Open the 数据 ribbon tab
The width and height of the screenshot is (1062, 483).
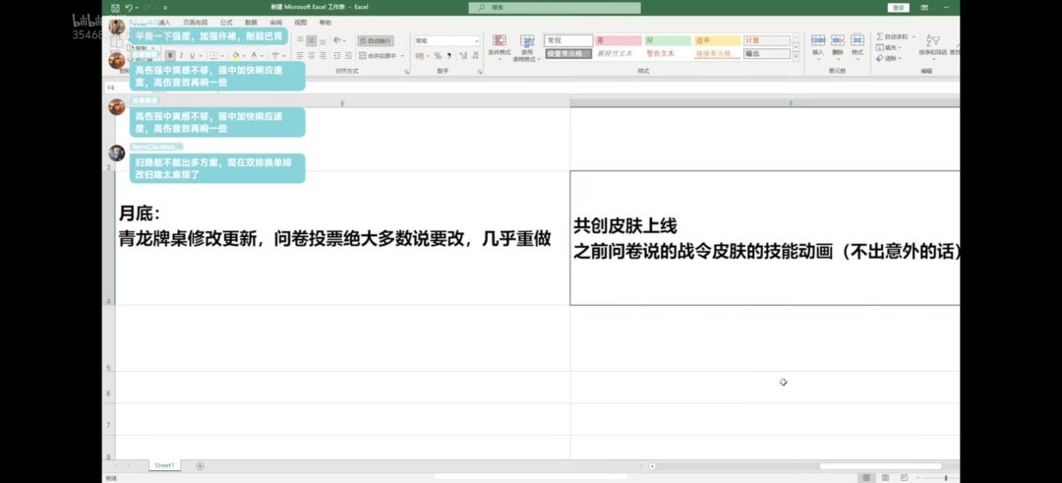point(252,23)
